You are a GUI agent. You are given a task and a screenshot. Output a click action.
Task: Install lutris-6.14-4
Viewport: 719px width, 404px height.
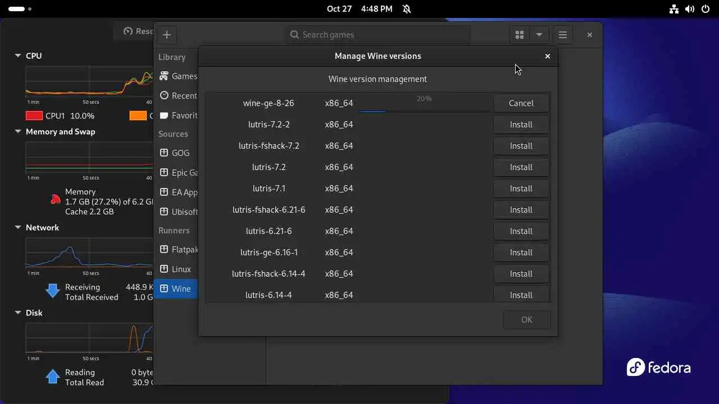pyautogui.click(x=521, y=295)
